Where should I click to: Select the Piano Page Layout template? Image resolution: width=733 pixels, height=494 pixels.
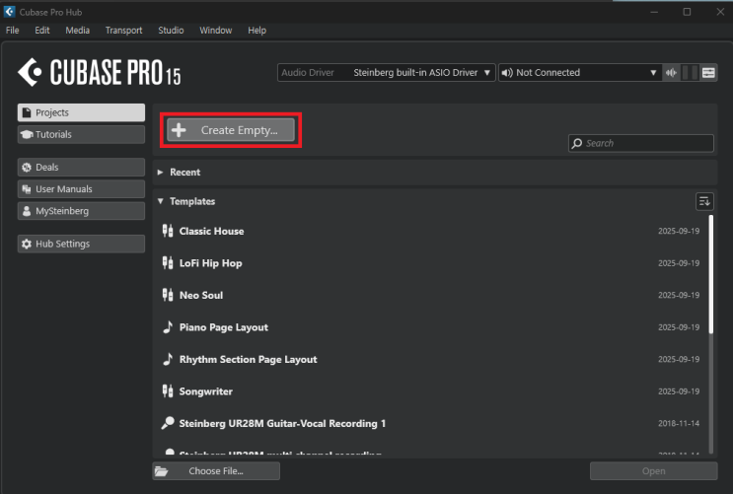tap(431, 327)
